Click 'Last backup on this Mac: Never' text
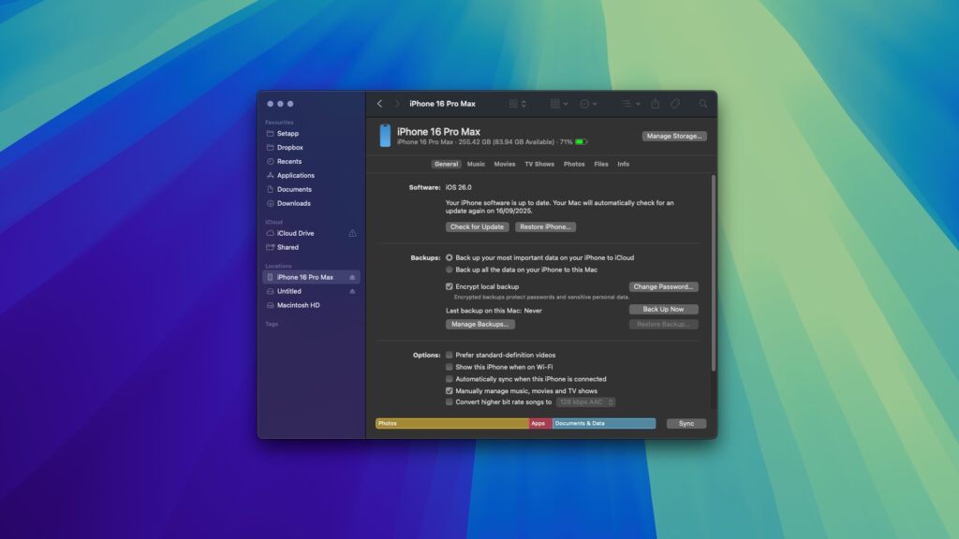The width and height of the screenshot is (959, 539). tap(494, 311)
